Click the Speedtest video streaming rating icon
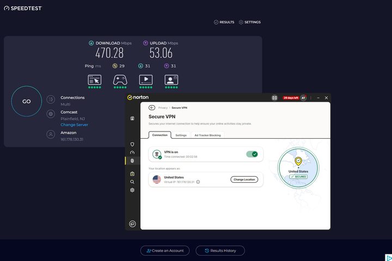 click(x=146, y=80)
